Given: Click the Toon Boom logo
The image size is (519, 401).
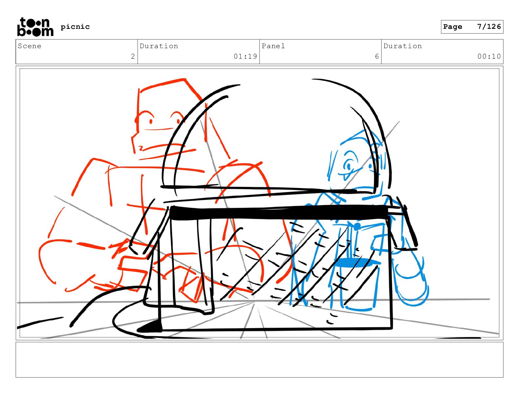Looking at the screenshot, I should pyautogui.click(x=35, y=27).
